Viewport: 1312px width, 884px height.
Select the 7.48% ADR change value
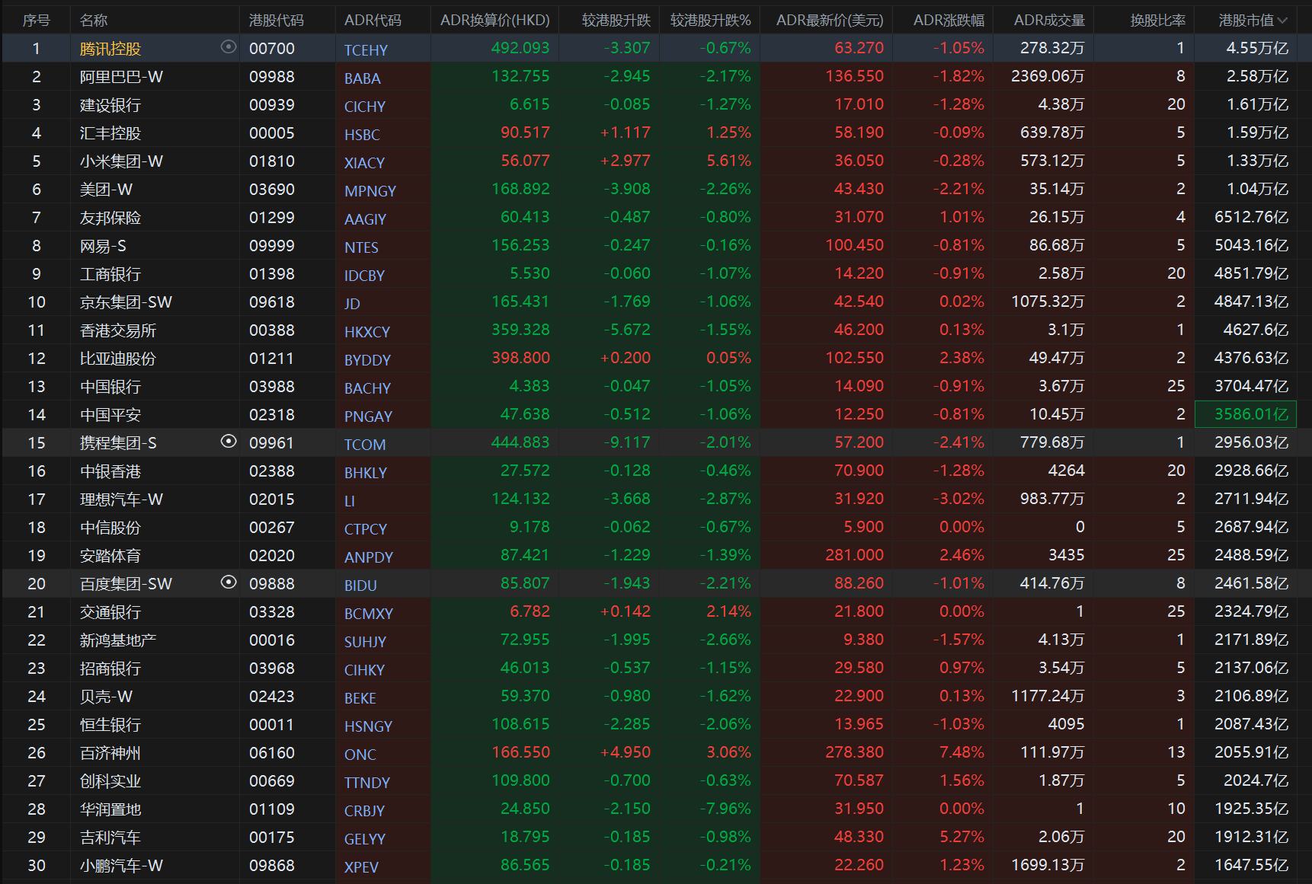(x=962, y=752)
